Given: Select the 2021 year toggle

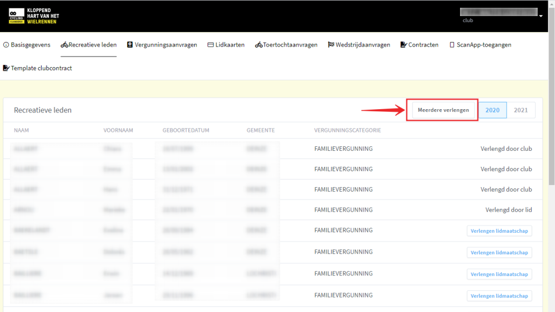Looking at the screenshot, I should pos(521,110).
